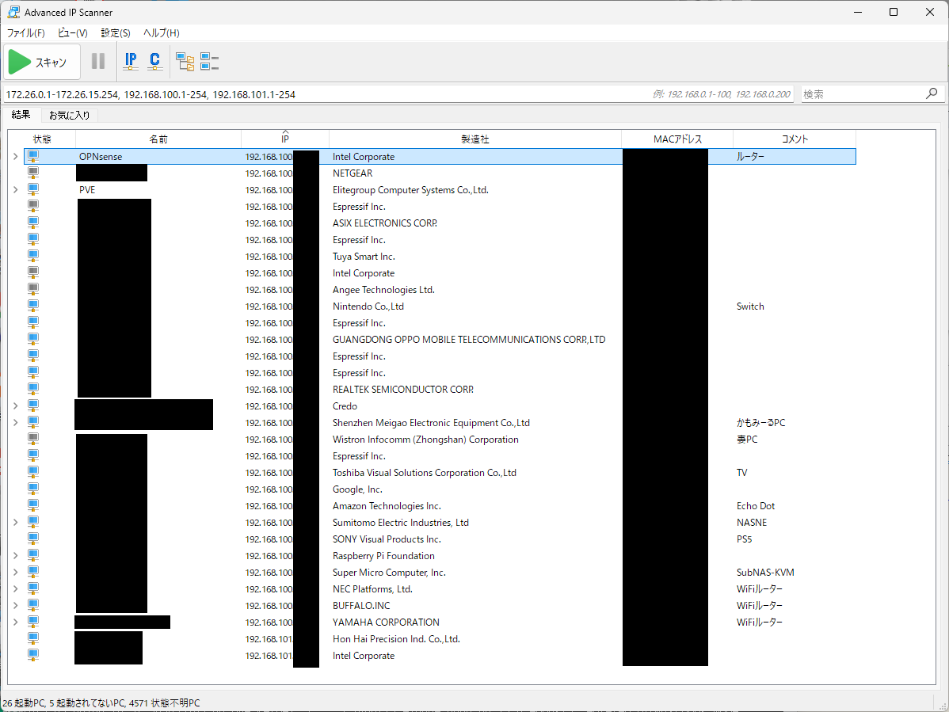Sort by 製造社 column header
This screenshot has height=712, width=949.
475,139
